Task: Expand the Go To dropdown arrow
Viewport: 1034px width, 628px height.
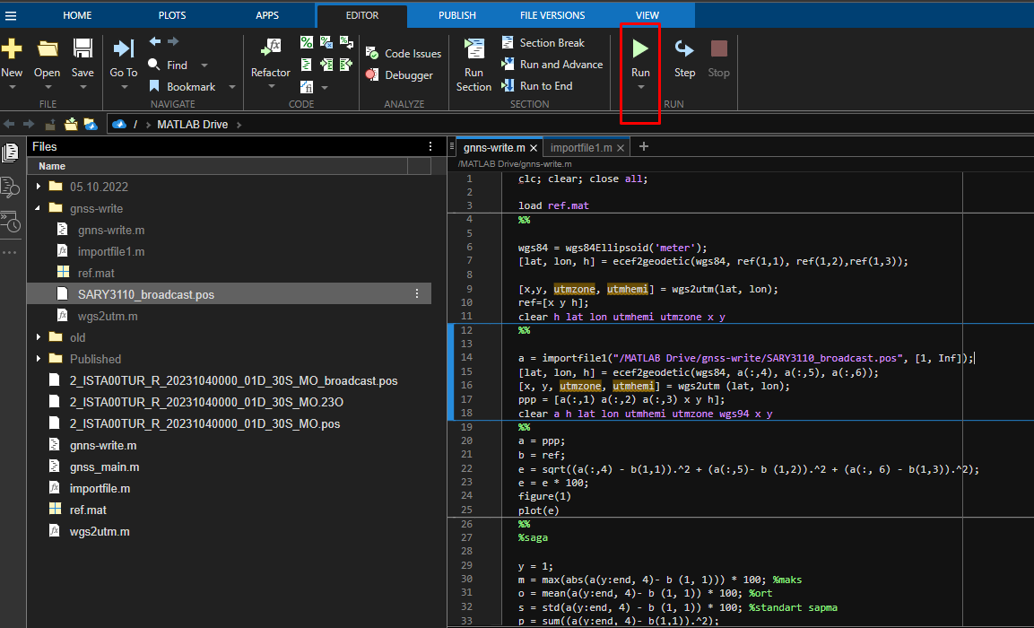Action: [124, 88]
